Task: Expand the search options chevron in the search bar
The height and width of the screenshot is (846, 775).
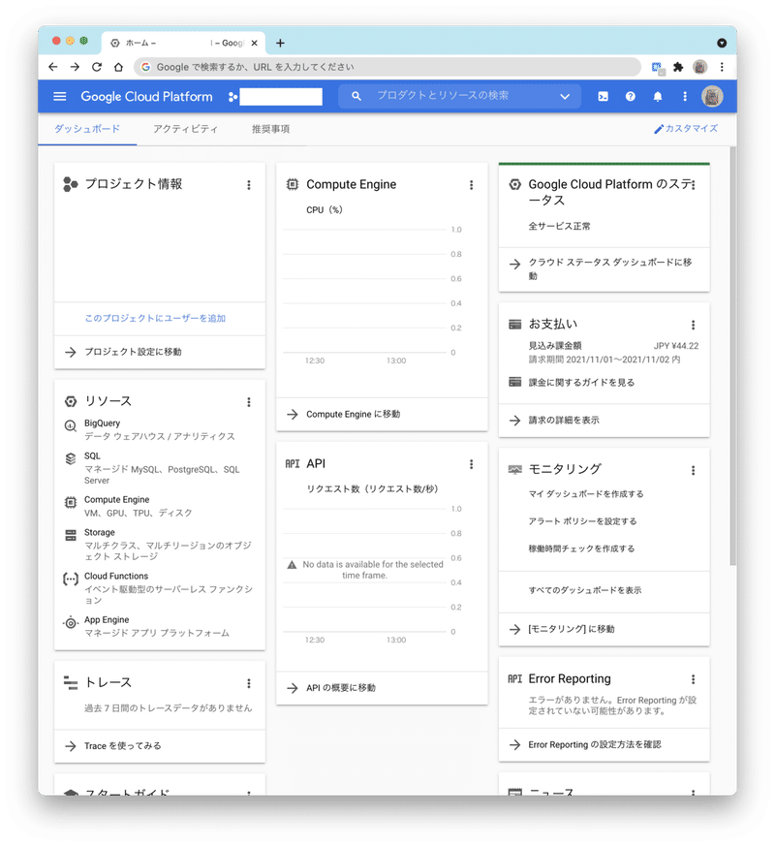Action: (565, 97)
